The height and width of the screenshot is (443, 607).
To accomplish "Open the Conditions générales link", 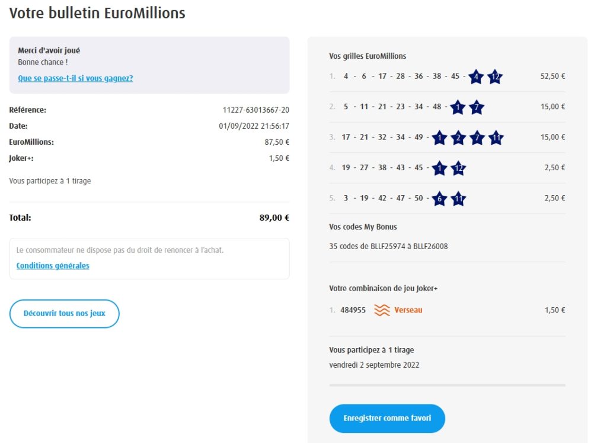I will pos(53,266).
